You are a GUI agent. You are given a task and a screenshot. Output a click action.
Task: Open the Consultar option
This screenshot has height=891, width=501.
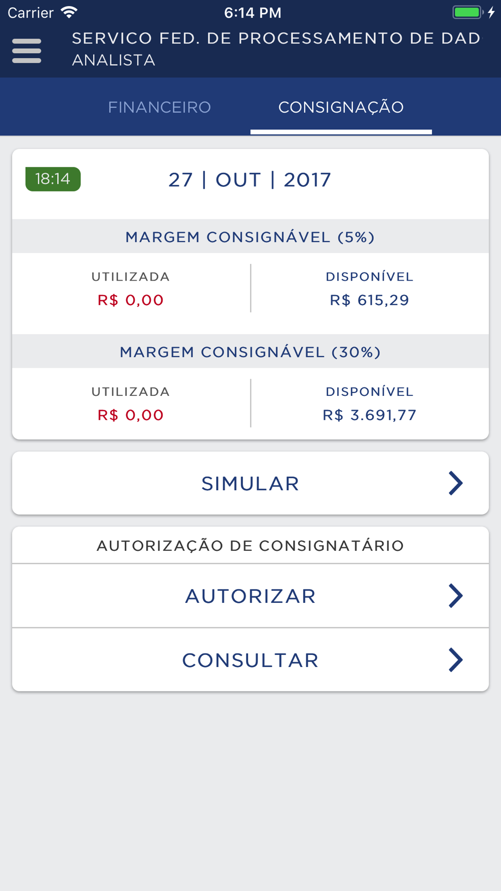[x=250, y=660]
